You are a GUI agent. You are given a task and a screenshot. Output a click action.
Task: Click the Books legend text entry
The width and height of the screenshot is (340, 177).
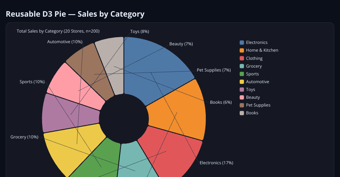(x=252, y=113)
